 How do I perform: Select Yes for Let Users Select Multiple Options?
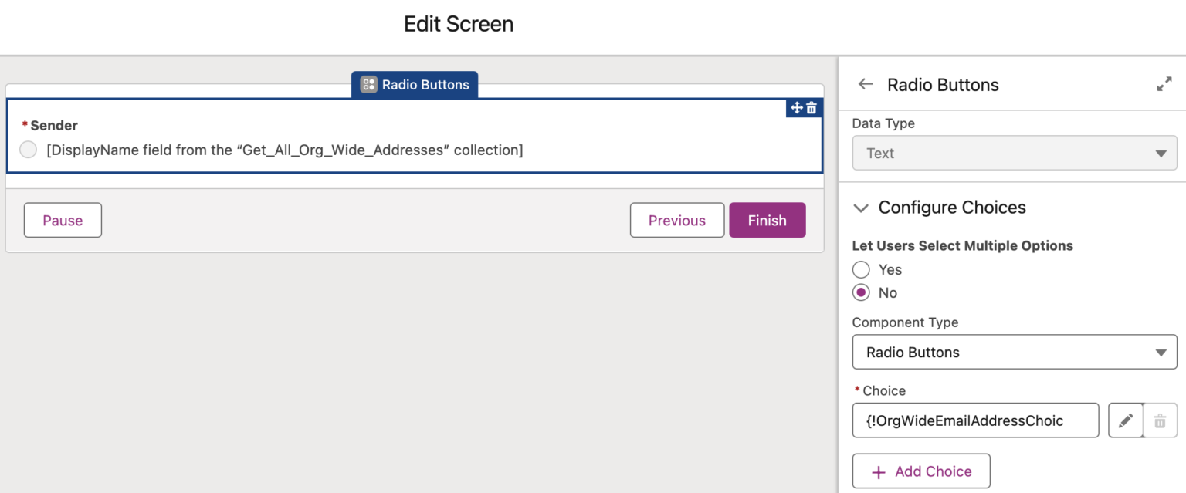pyautogui.click(x=861, y=269)
